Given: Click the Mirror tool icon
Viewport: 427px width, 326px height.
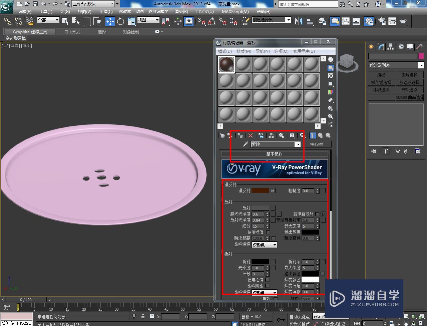Looking at the screenshot, I should (299, 21).
